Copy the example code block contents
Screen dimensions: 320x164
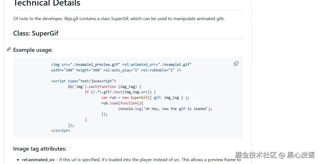pos(236,64)
